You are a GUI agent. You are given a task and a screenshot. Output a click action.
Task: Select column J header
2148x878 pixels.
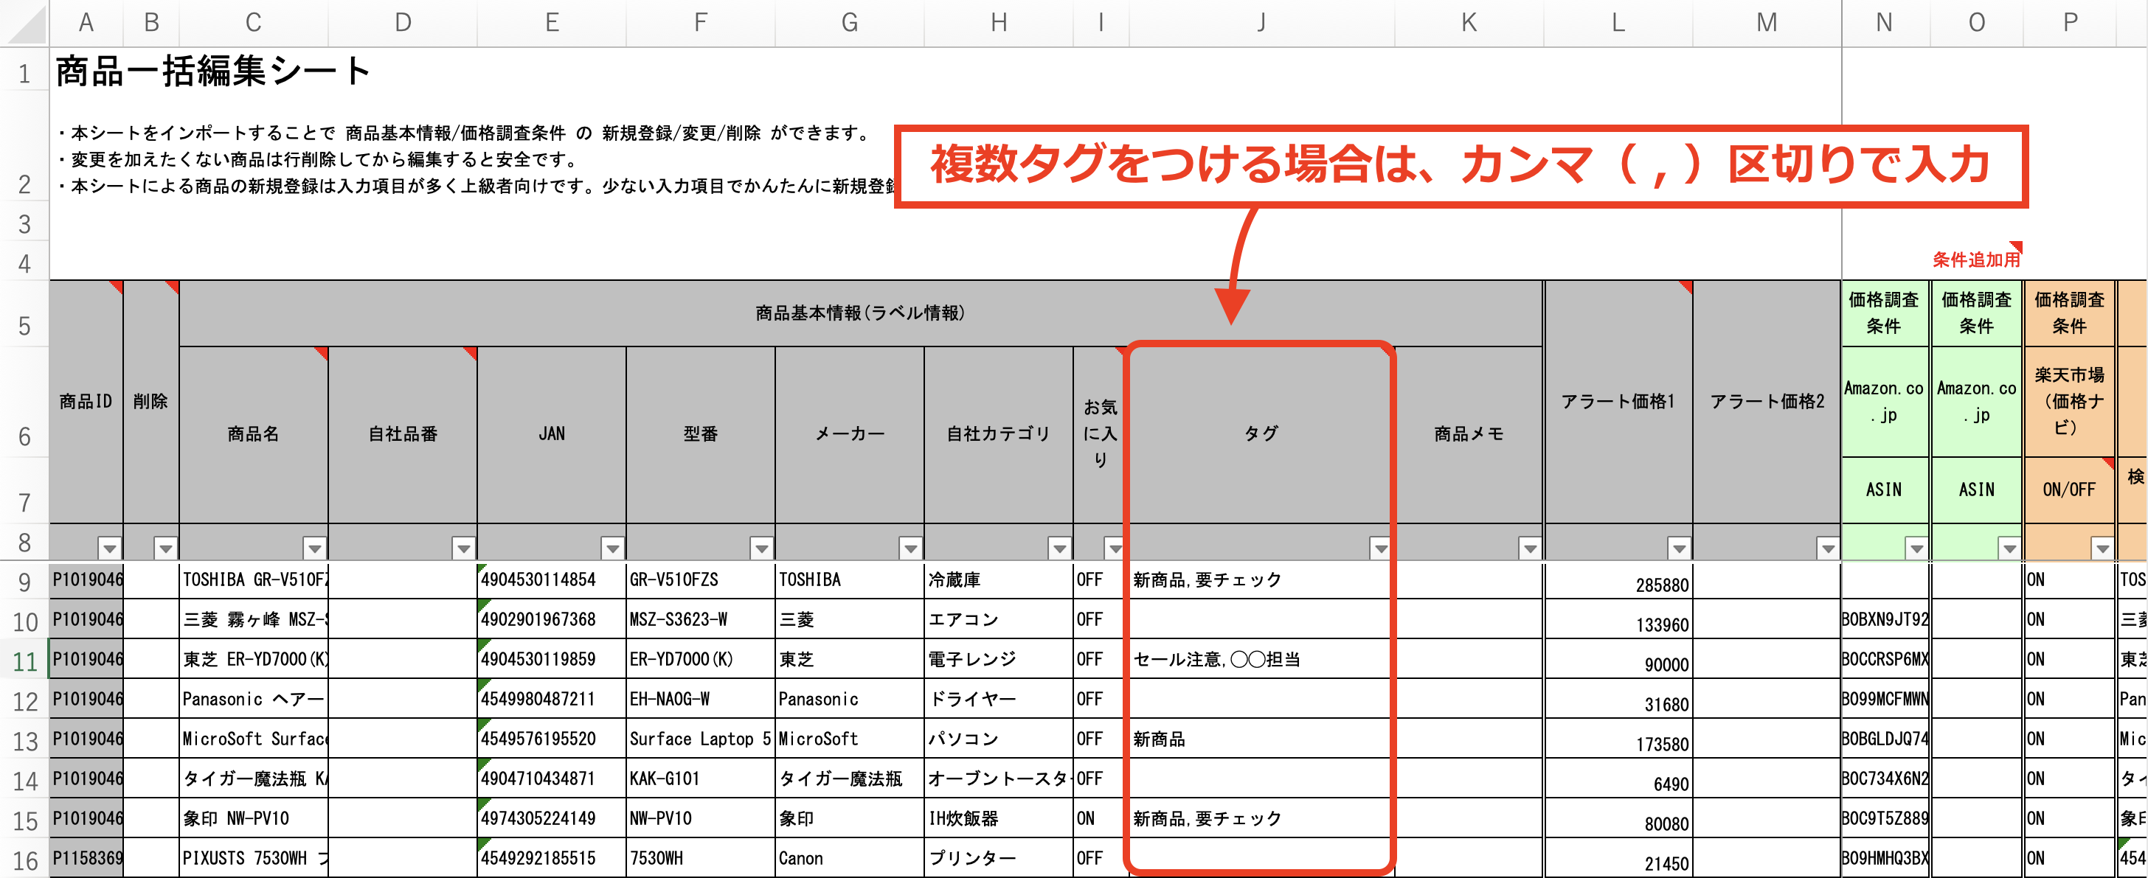click(1261, 23)
